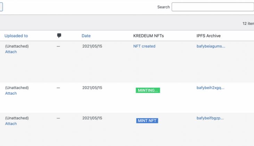254x146 pixels.
Task: Click the 12 items count text
Action: (248, 24)
